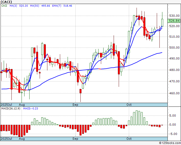Click Sep on the MACD panel timeline
The height and width of the screenshot is (145, 181).
pos(75,139)
